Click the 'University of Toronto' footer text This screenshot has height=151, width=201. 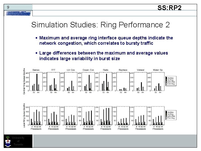coord(18,141)
